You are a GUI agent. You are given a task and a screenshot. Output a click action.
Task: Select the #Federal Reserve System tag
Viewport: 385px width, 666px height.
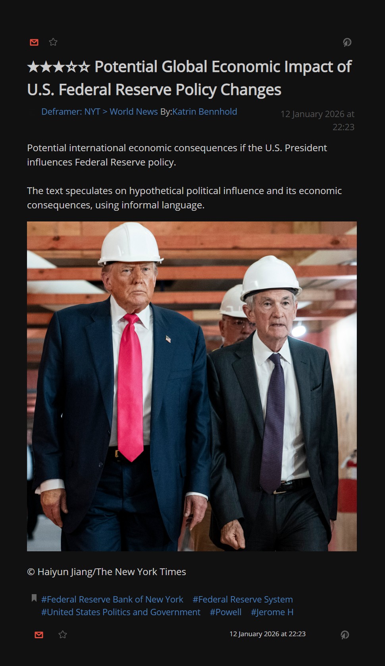click(243, 599)
